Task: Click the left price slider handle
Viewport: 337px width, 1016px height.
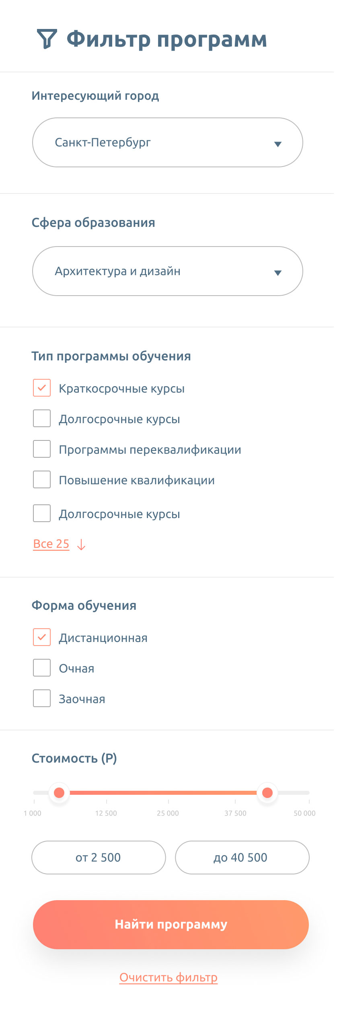Action: pyautogui.click(x=59, y=792)
